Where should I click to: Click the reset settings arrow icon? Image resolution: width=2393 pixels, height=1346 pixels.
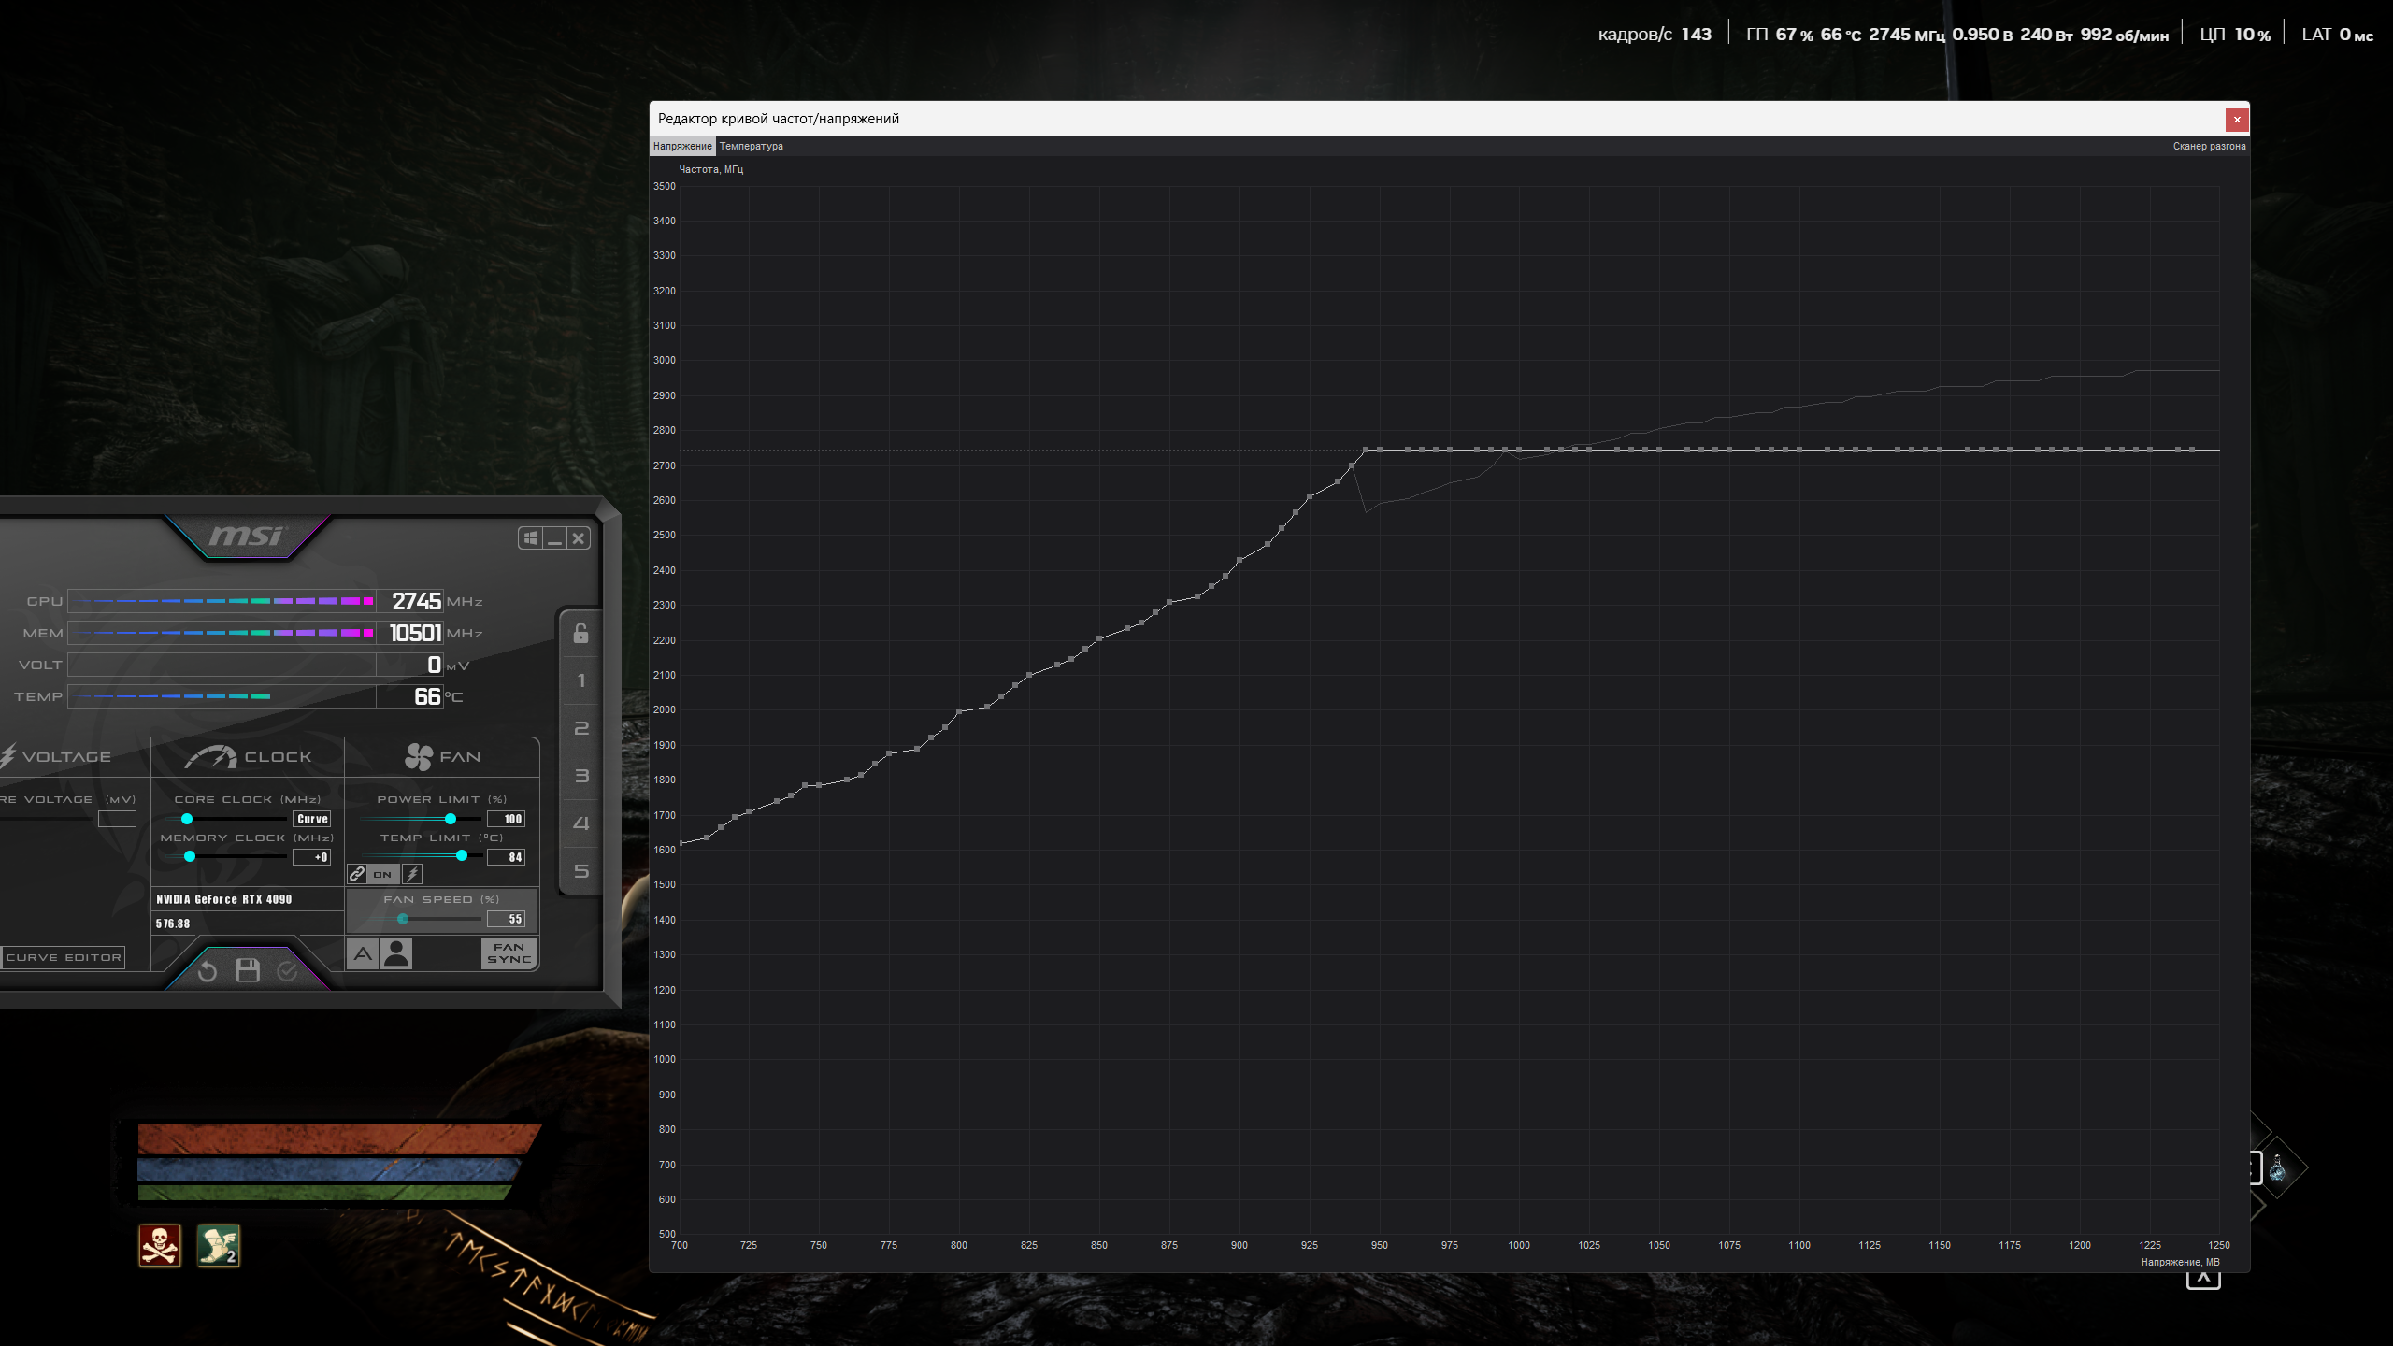coord(208,972)
